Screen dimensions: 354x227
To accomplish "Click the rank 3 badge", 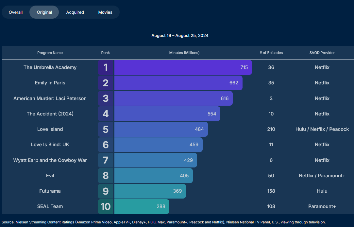I will (106, 98).
